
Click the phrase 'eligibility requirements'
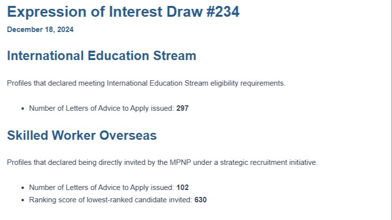click(x=248, y=83)
